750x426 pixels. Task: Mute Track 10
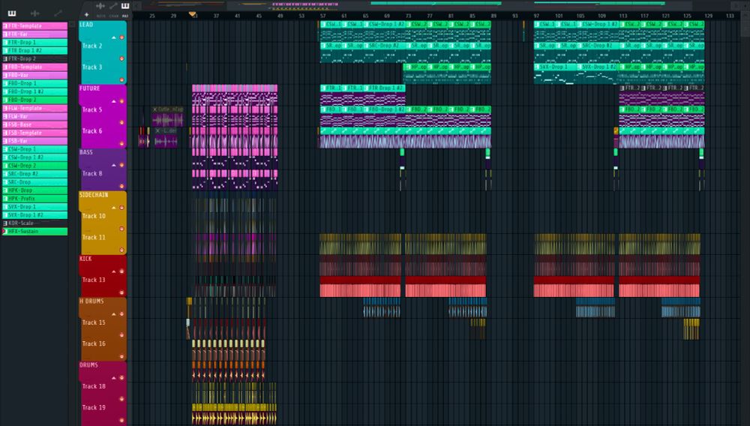[121, 229]
